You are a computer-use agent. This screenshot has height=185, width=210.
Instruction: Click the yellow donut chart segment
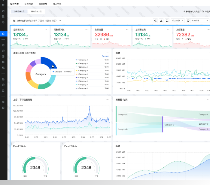[x=33, y=84]
